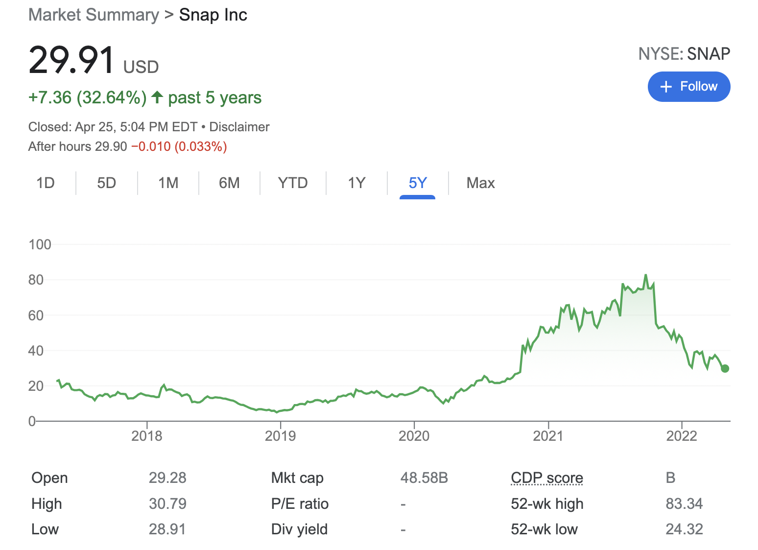Open the Disclaimer link
758x550 pixels.
(239, 127)
